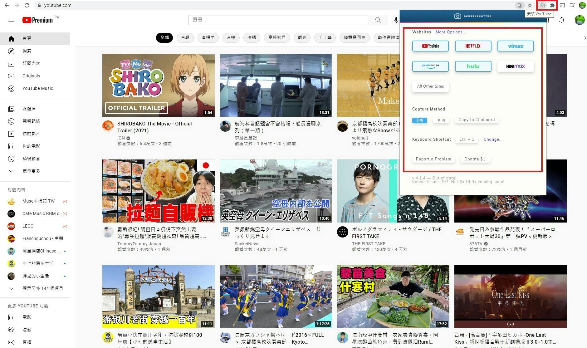Image resolution: width=587 pixels, height=348 pixels.
Task: Click into the YouTube search field
Action: (278, 20)
